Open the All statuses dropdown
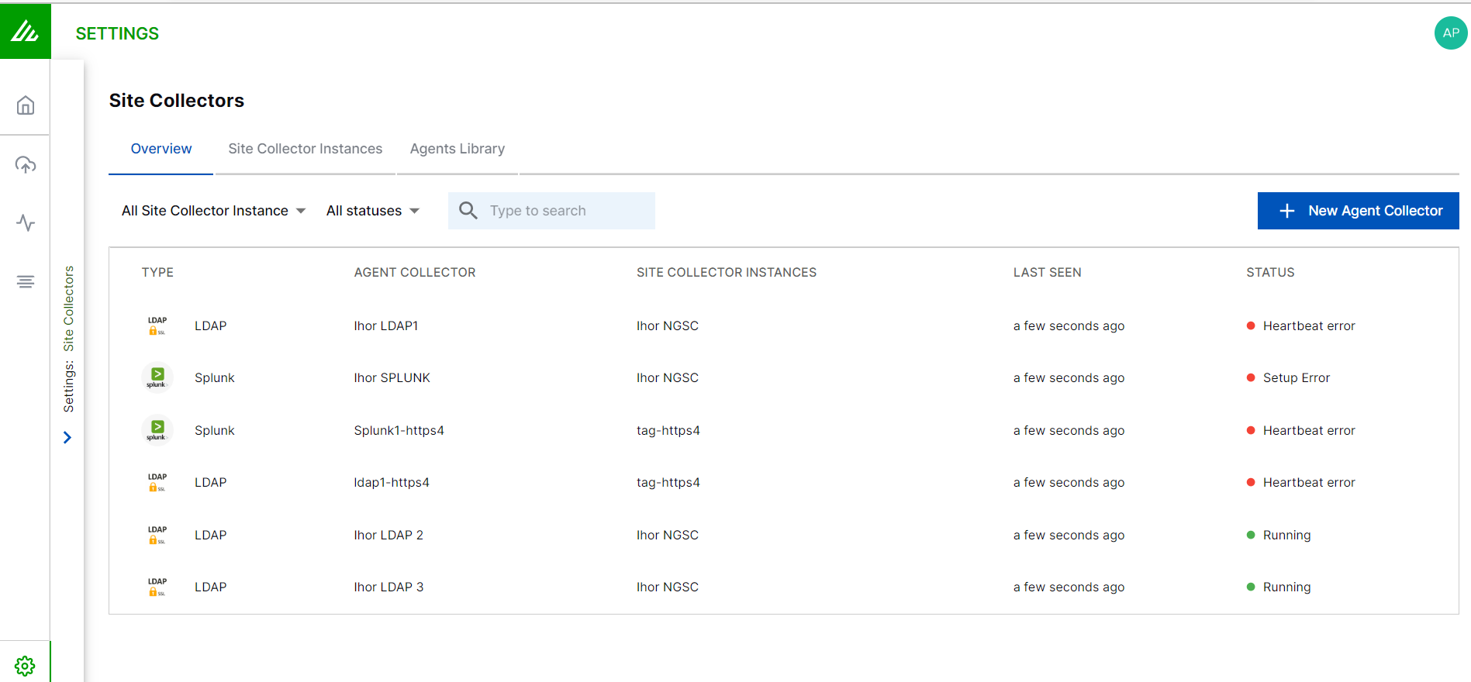The height and width of the screenshot is (682, 1471). (373, 211)
